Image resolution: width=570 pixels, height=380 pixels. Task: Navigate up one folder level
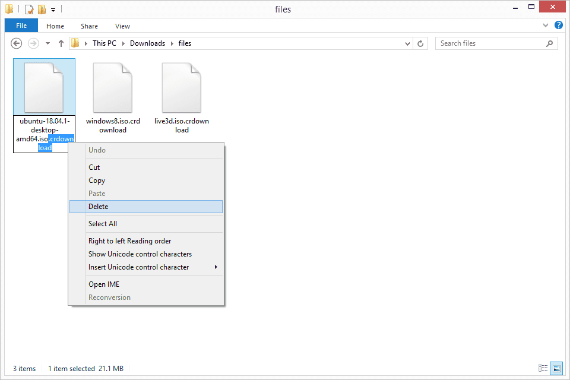tap(61, 43)
